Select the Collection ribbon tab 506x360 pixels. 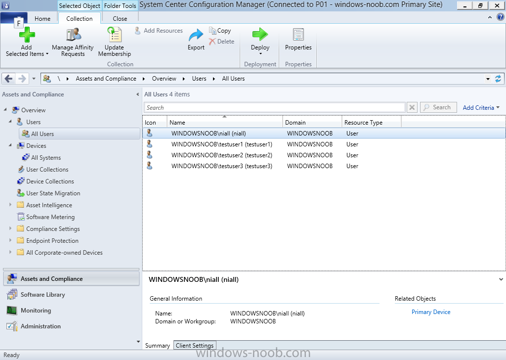click(80, 19)
